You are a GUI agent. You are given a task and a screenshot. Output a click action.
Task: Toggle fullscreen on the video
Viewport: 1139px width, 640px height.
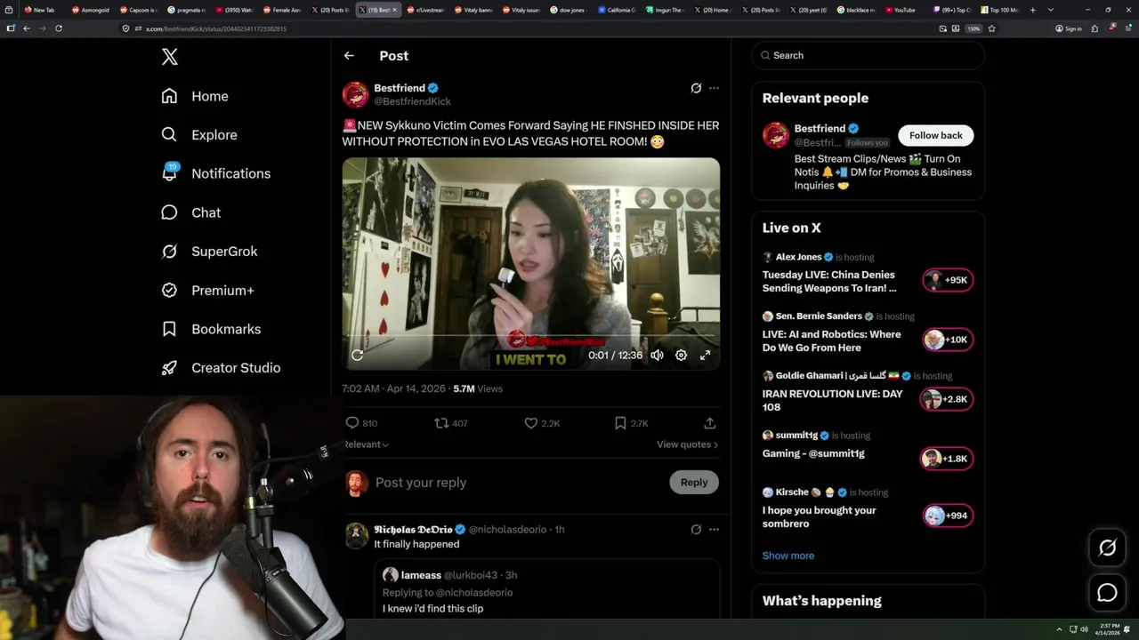pos(705,355)
